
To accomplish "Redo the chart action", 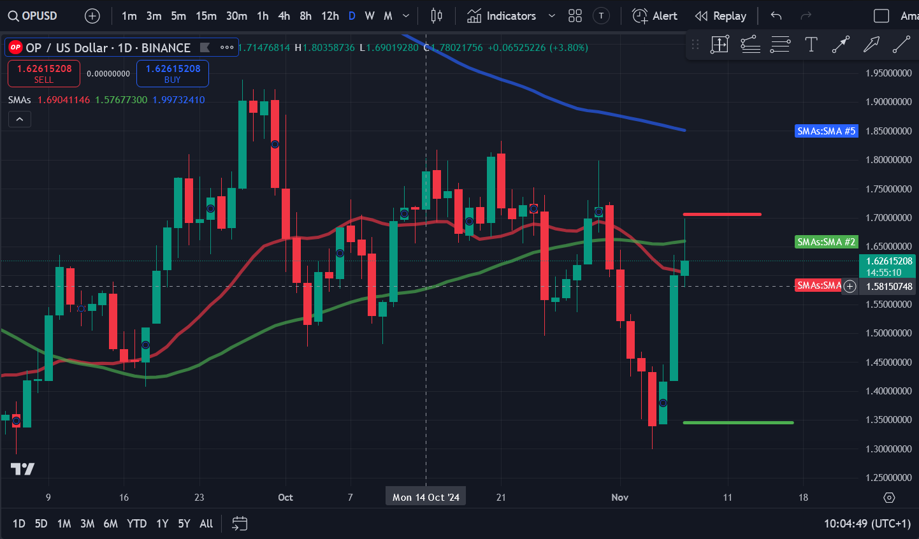I will pyautogui.click(x=806, y=16).
